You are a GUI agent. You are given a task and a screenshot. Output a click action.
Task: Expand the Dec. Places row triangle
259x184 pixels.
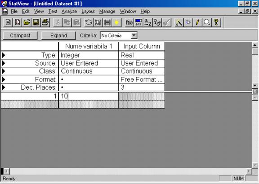[x=3, y=87]
